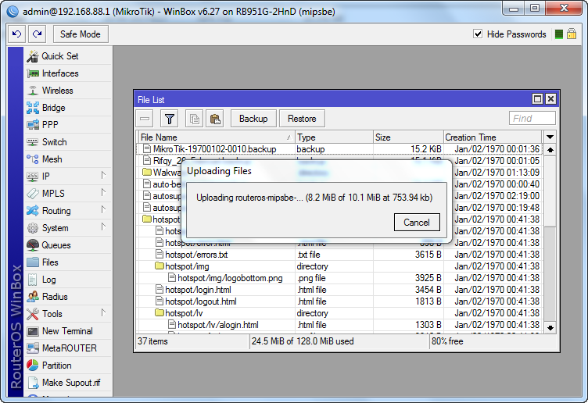This screenshot has height=403, width=588.
Task: Select hotspot/errors.txt file row
Action: pyautogui.click(x=339, y=255)
